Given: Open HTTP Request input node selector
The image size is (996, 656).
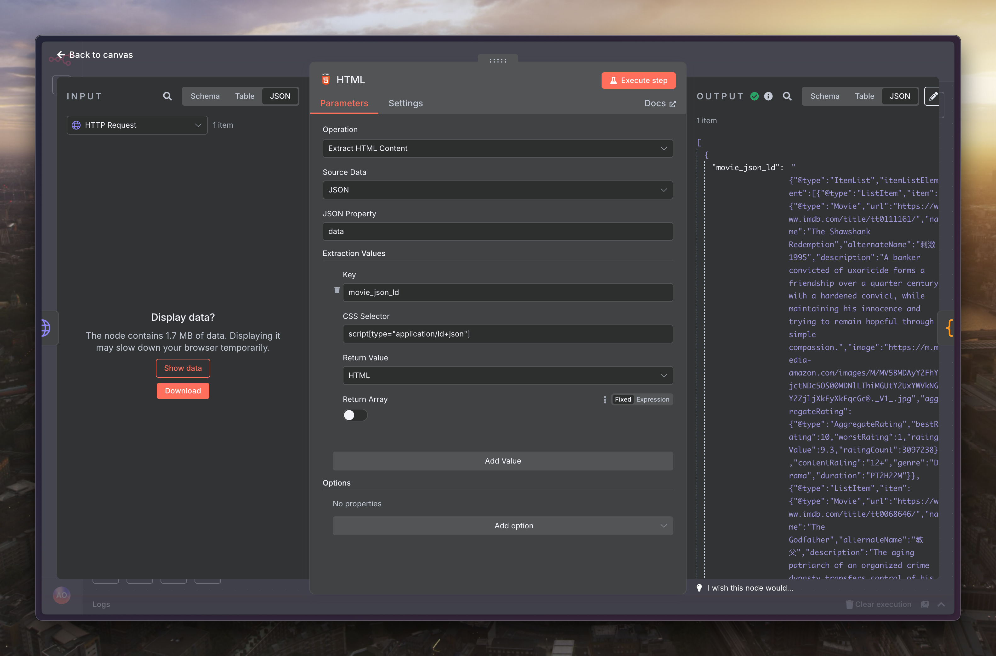Looking at the screenshot, I should tap(137, 125).
